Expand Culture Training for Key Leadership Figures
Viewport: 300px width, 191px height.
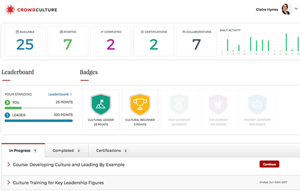[9, 182]
